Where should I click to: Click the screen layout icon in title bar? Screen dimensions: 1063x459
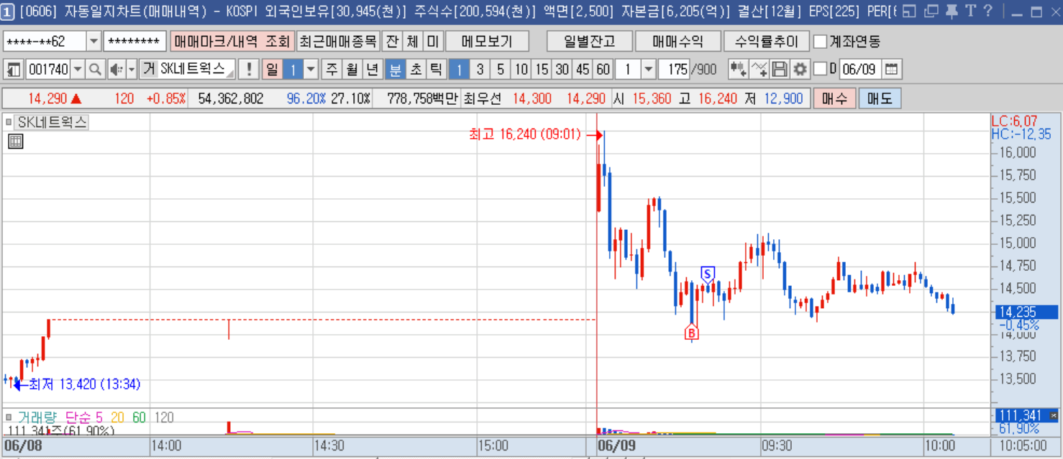(909, 11)
